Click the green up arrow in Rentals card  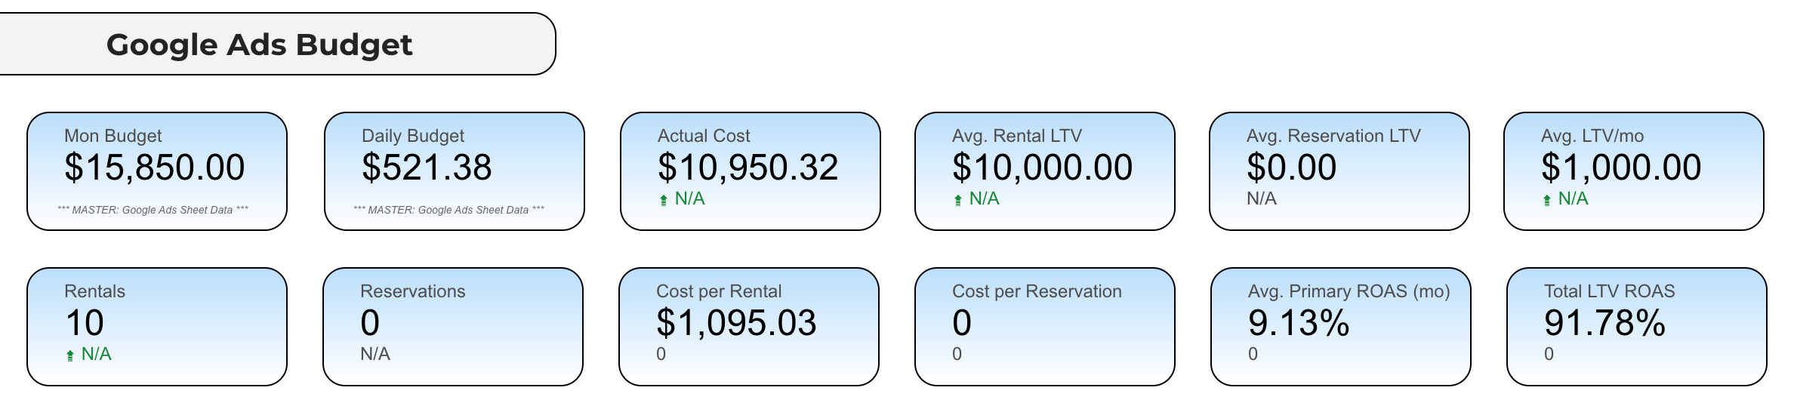point(70,355)
